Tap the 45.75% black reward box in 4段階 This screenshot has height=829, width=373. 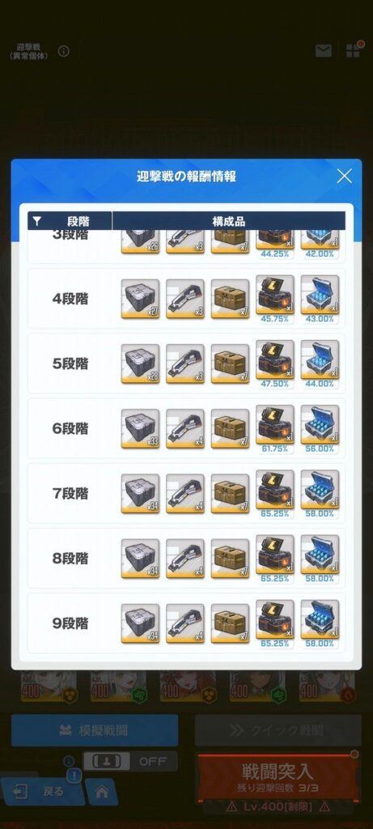(x=275, y=295)
